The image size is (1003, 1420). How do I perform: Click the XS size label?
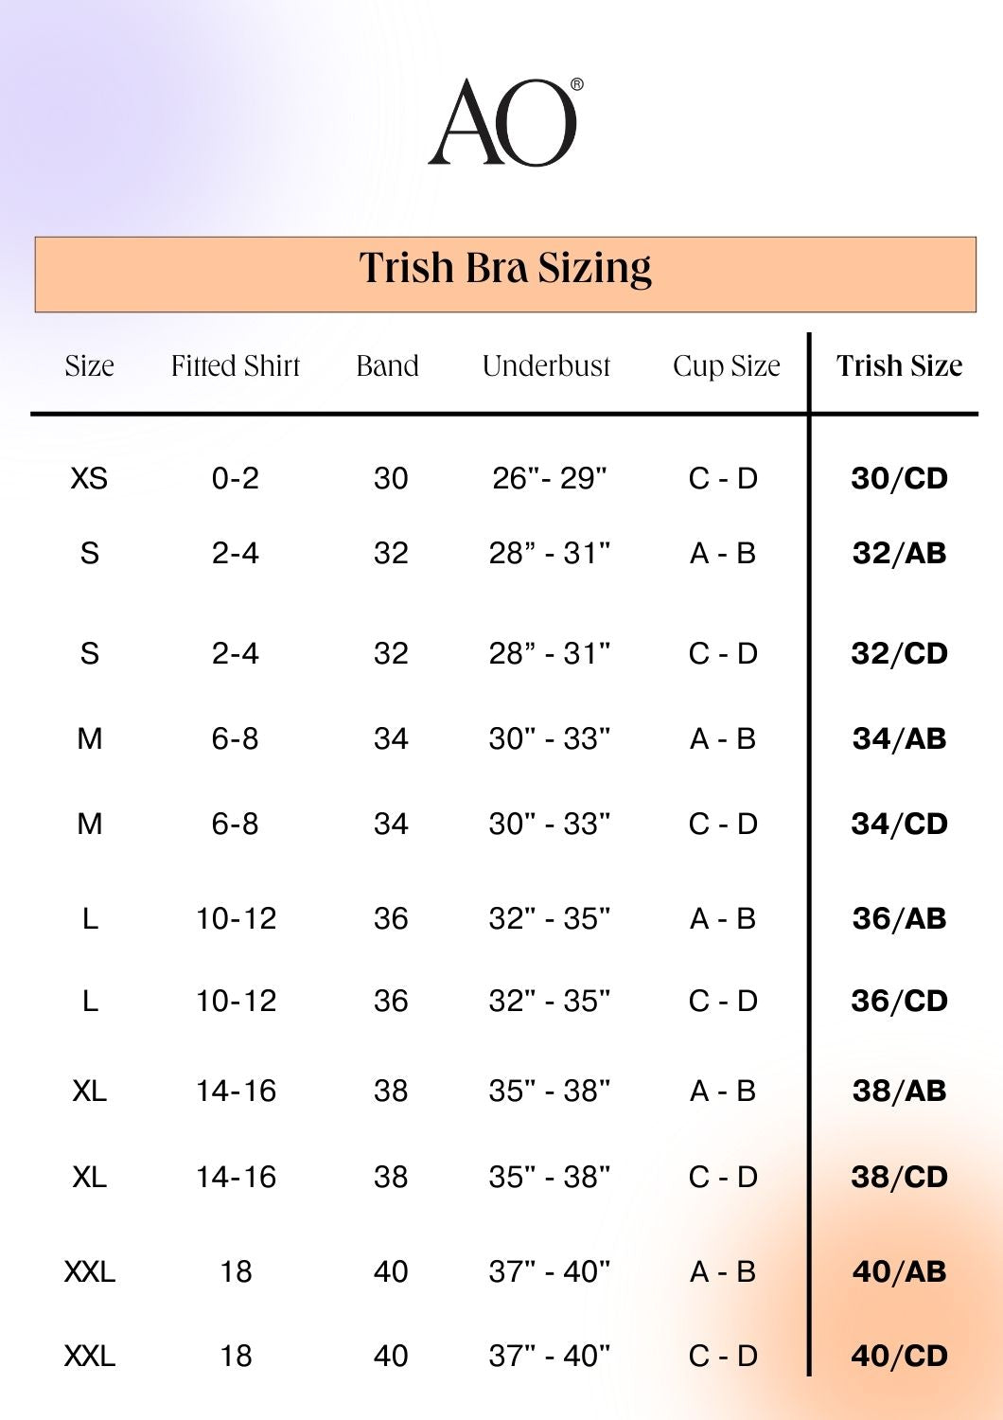pos(89,478)
